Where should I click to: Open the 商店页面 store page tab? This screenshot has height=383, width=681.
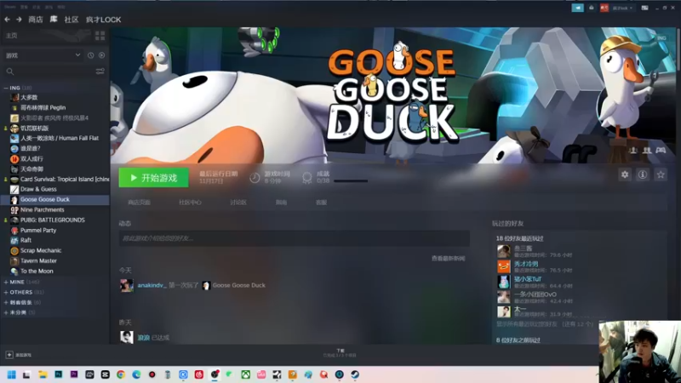tap(139, 203)
